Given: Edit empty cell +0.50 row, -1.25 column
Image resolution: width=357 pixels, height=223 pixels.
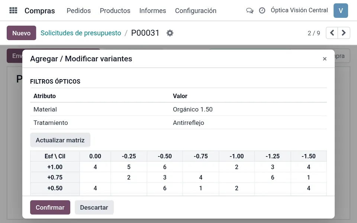Looking at the screenshot, I should point(273,188).
